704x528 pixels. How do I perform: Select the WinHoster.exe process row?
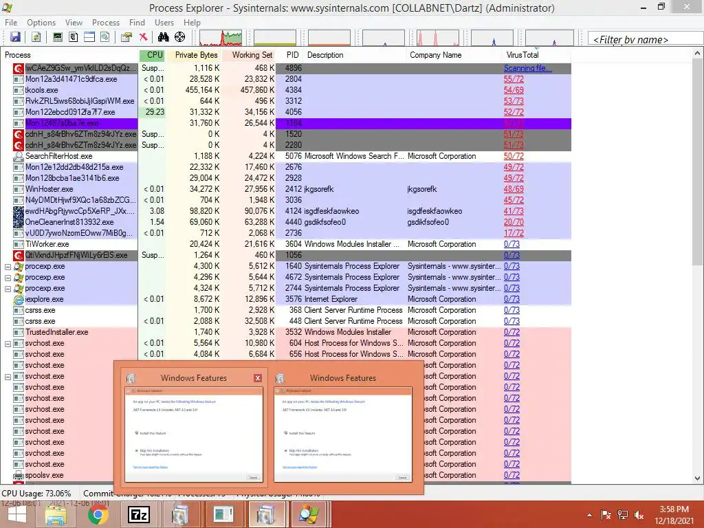click(285, 189)
